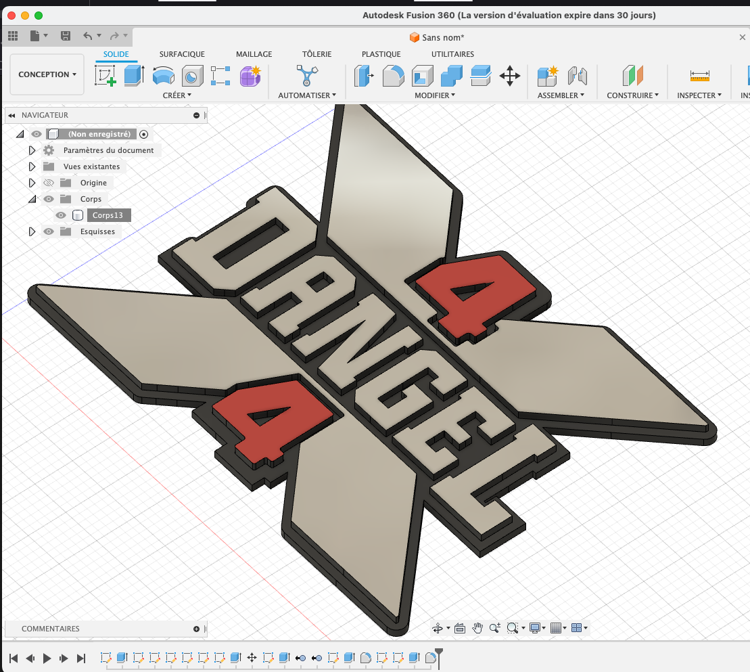Screen dimensions: 750x672
Task: Toggle visibility of Corps13 body
Action: pyautogui.click(x=61, y=215)
